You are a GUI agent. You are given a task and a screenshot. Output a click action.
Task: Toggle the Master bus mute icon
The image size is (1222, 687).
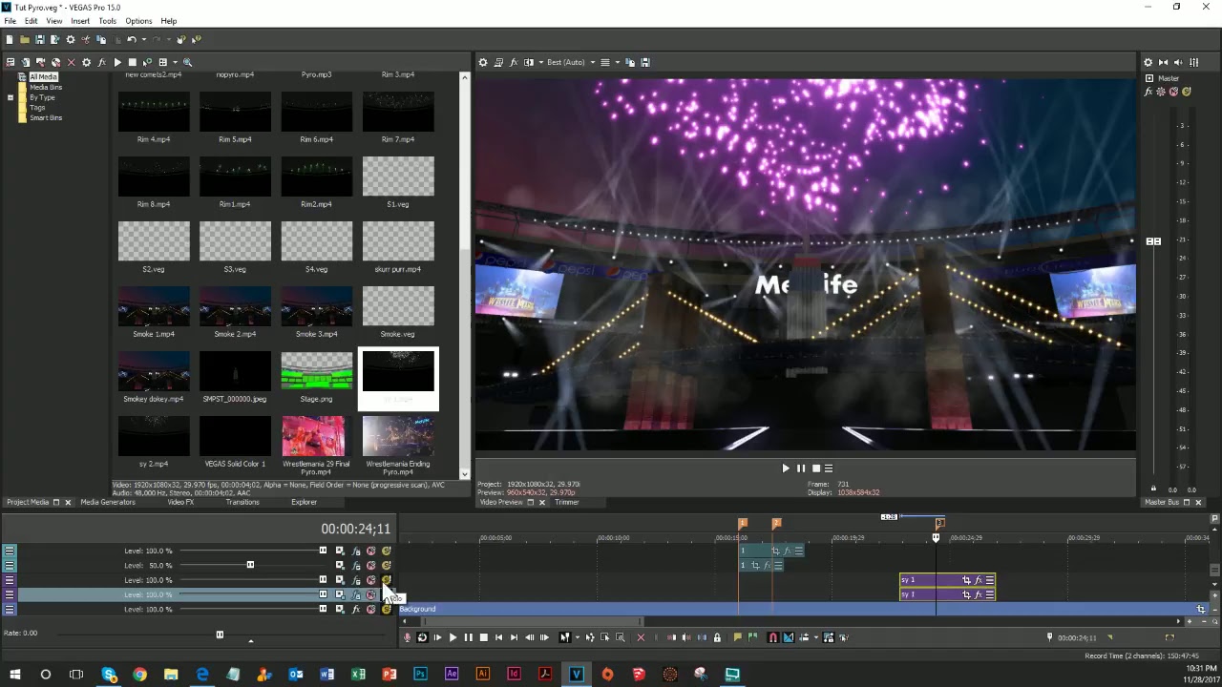pyautogui.click(x=1173, y=92)
